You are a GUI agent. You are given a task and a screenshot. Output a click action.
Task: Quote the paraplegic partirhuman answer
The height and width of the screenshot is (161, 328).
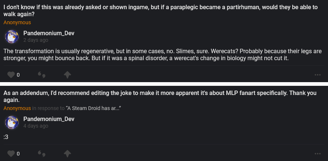pyautogui.click(x=42, y=75)
